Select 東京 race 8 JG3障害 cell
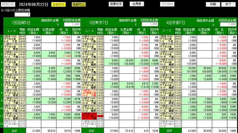 click(x=89, y=93)
